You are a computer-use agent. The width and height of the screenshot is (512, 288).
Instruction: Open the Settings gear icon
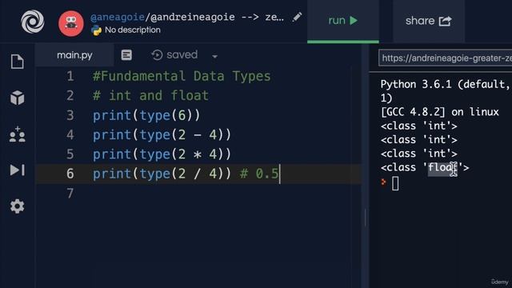[17, 206]
